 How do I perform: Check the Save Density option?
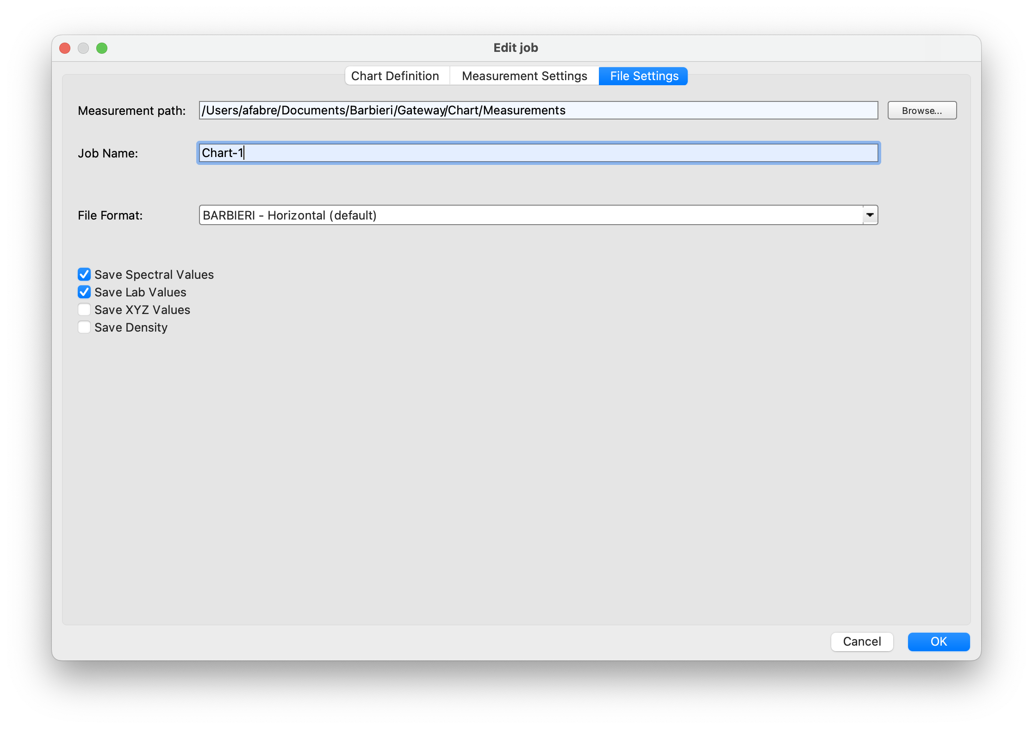click(x=84, y=327)
